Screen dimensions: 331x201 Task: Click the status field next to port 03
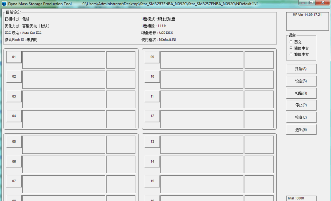click(x=64, y=100)
